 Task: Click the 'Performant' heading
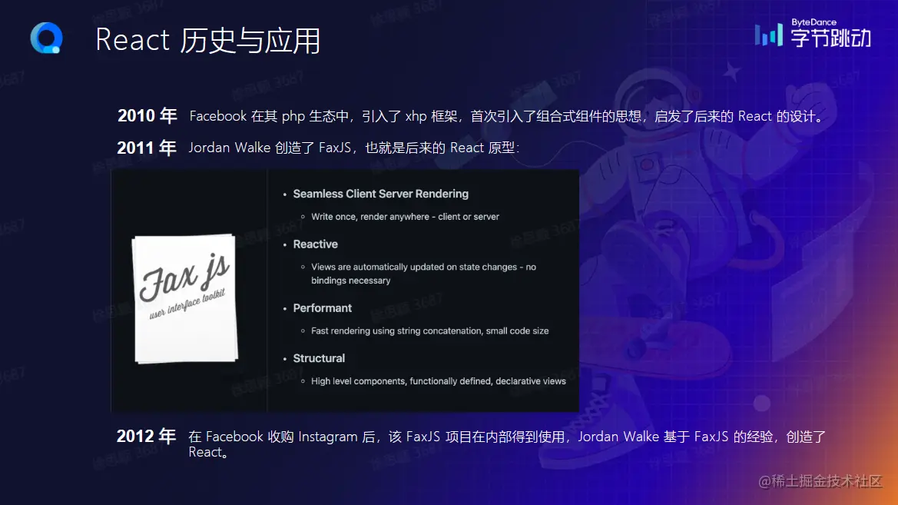point(323,307)
